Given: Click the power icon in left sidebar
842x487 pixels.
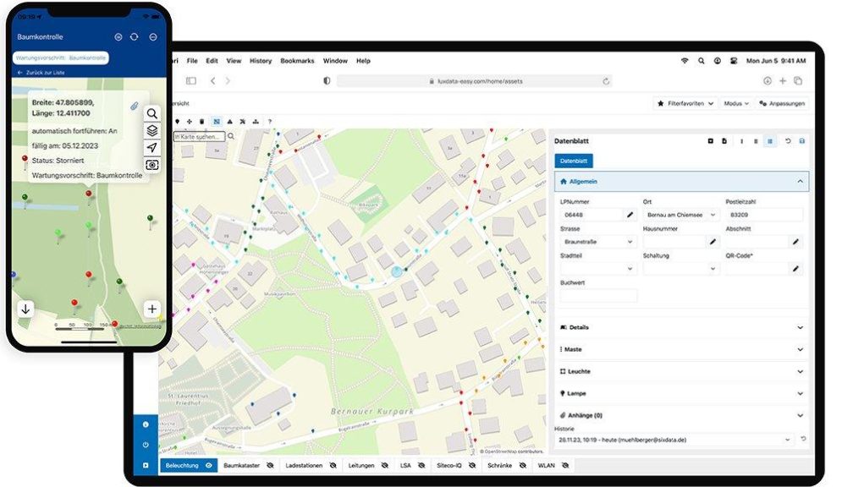Looking at the screenshot, I should pyautogui.click(x=146, y=444).
